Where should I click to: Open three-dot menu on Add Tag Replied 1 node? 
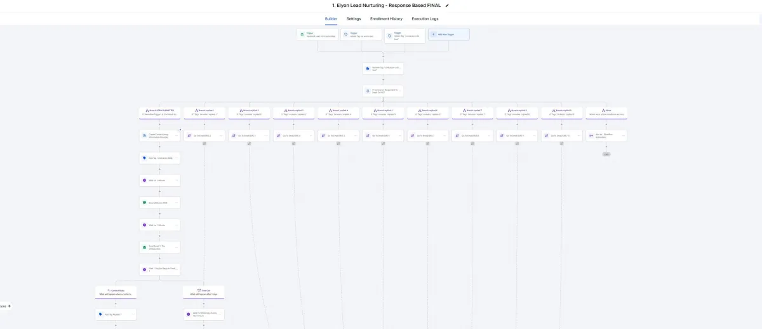click(x=132, y=314)
